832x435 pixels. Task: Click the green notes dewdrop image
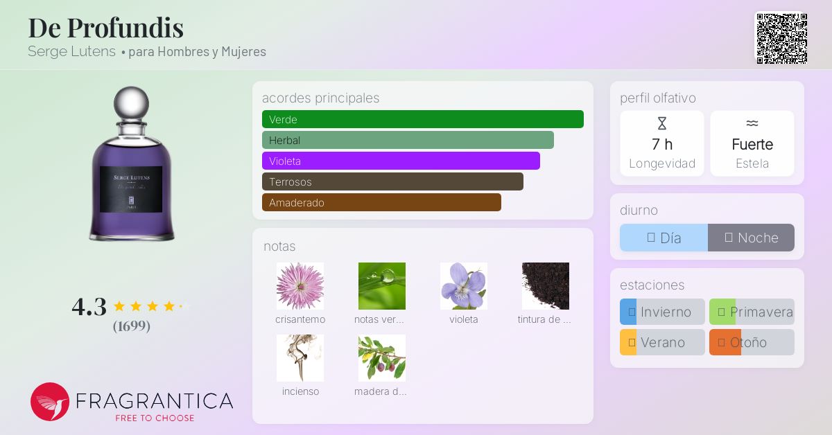382,286
